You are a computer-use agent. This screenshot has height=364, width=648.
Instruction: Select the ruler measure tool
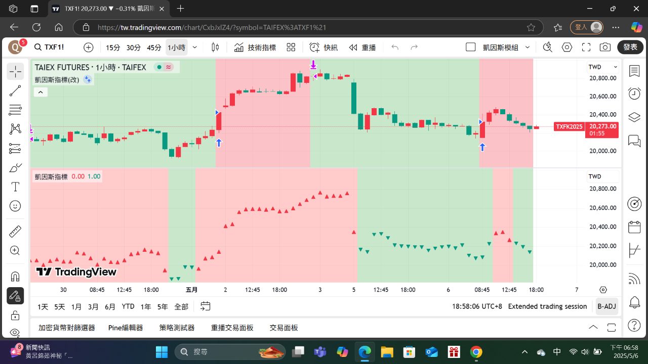(15, 232)
